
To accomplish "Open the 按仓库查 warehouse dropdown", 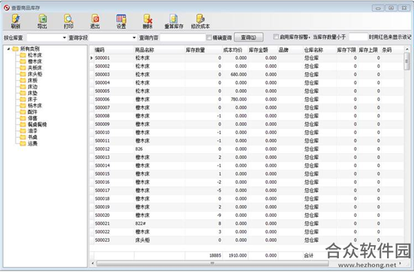I will (x=64, y=38).
